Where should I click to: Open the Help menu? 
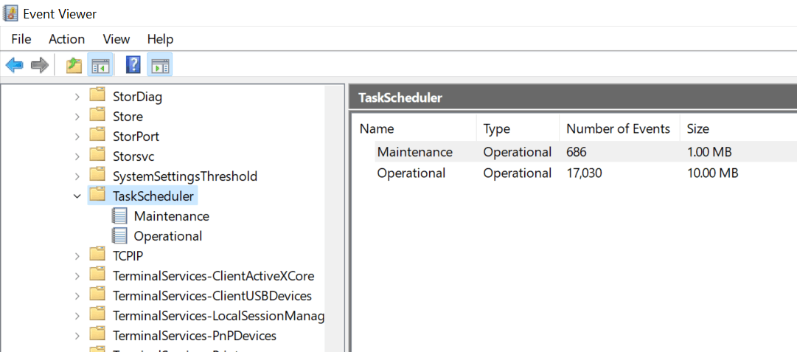(x=160, y=39)
